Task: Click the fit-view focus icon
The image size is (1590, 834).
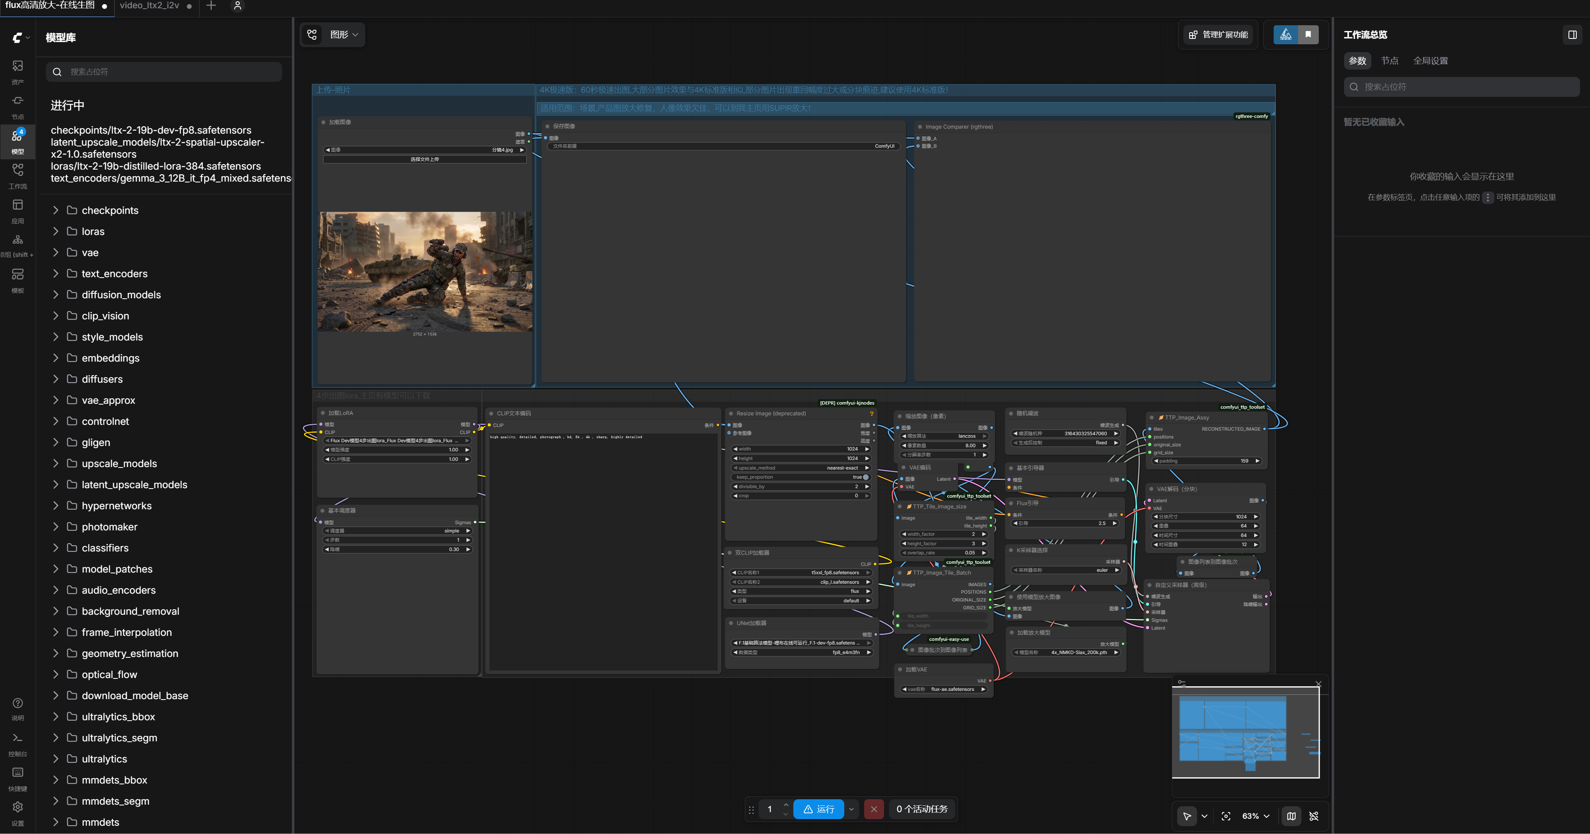Action: tap(1226, 816)
